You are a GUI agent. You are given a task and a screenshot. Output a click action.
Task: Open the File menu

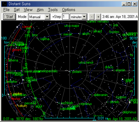(6, 10)
